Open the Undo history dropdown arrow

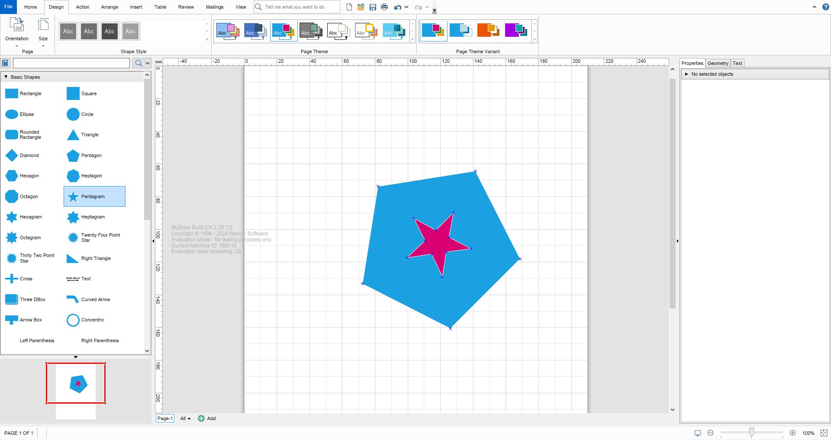pyautogui.click(x=406, y=7)
